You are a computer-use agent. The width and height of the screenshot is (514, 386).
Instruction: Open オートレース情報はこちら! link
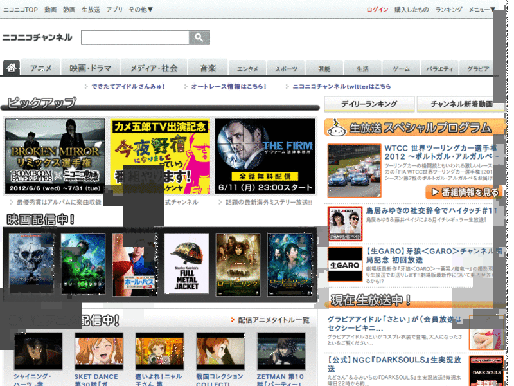tap(229, 87)
